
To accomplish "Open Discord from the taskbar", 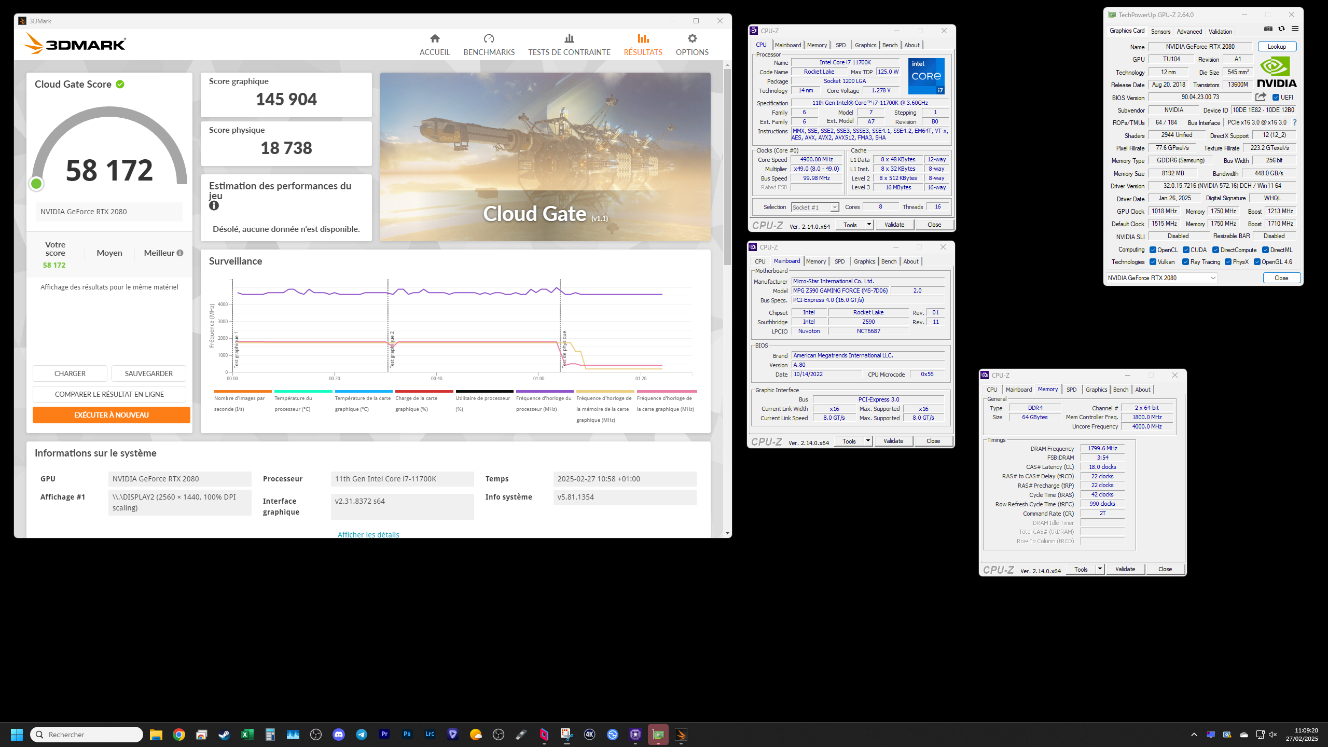I will (x=339, y=735).
